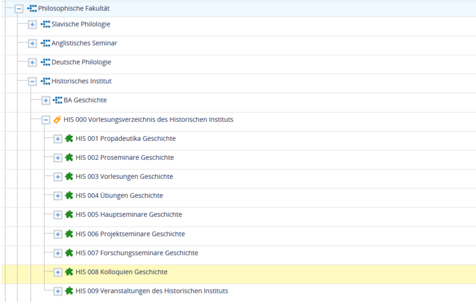
Task: Click green puzzle icon for HIS 004 Übungen
Action: [69, 196]
